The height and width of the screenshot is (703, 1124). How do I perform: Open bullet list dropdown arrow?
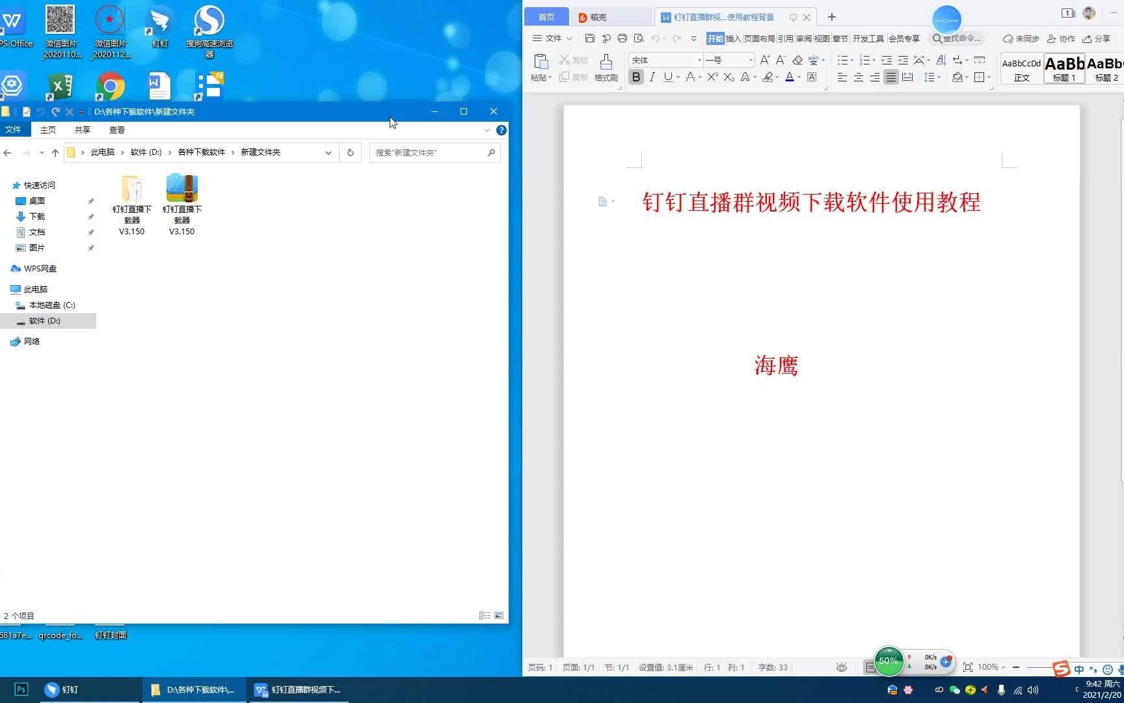851,60
